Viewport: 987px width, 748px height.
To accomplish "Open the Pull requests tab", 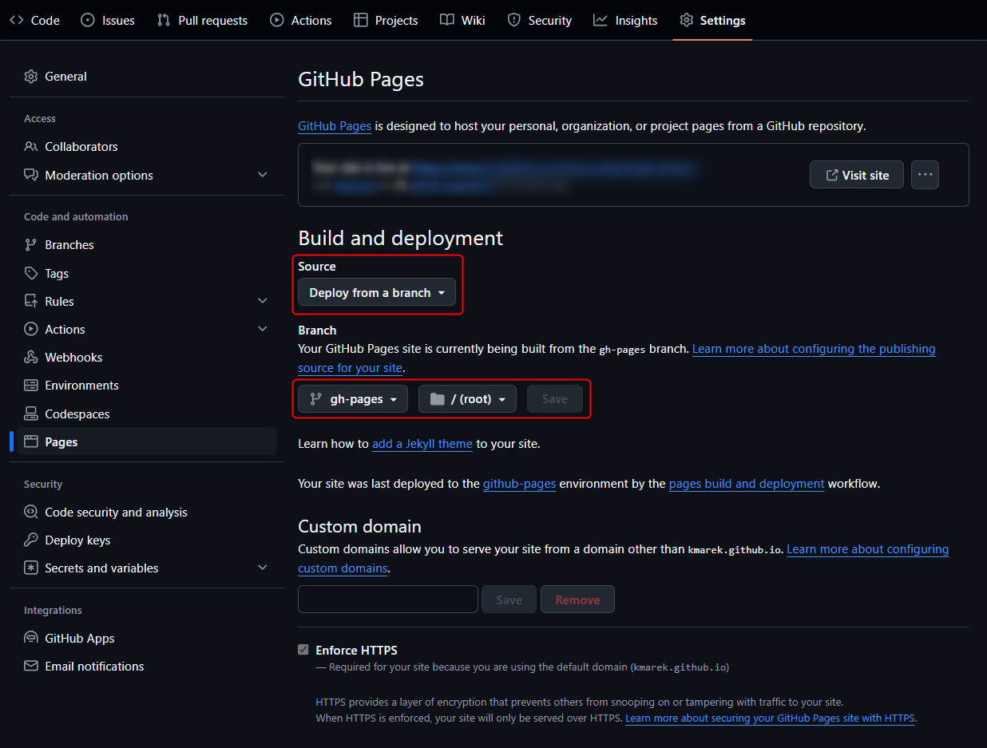I will [202, 21].
